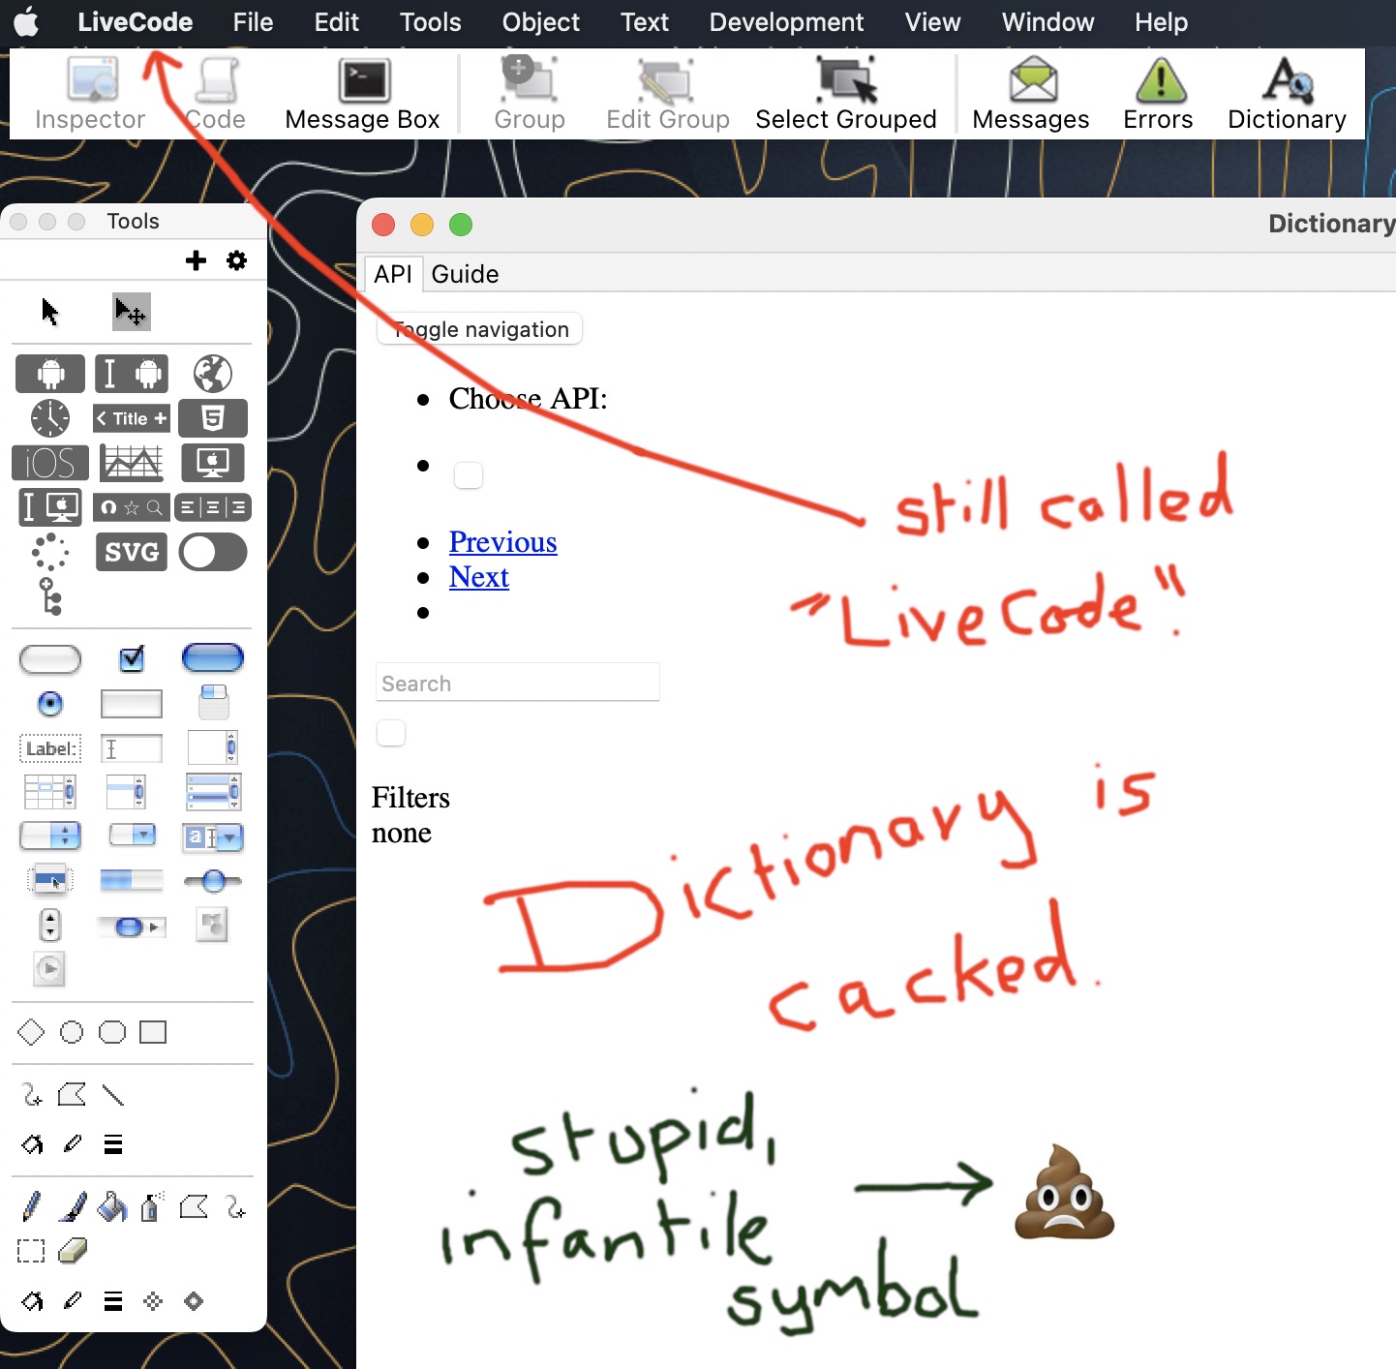1396x1369 pixels.
Task: Select the Header Bar Title widget
Action: [132, 418]
